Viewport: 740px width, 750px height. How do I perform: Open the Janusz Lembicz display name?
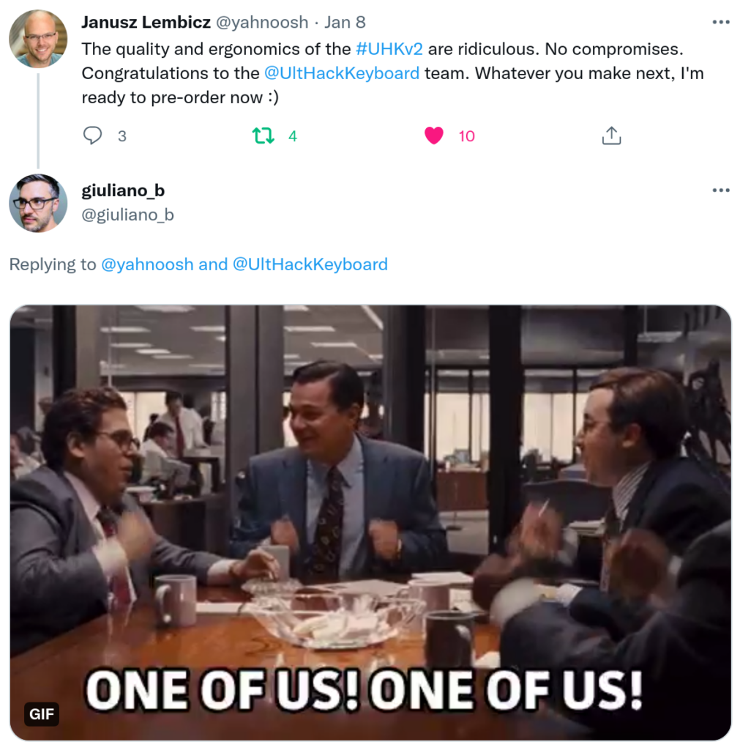[146, 23]
